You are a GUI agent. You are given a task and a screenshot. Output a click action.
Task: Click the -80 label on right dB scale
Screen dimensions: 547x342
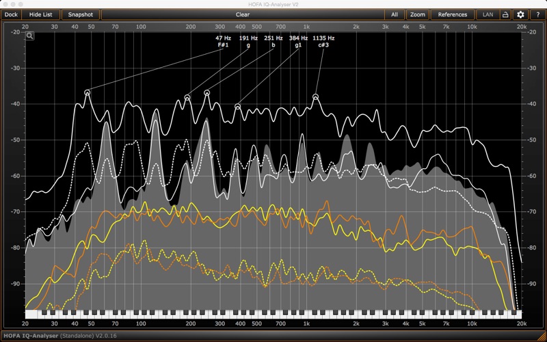pyautogui.click(x=531, y=248)
